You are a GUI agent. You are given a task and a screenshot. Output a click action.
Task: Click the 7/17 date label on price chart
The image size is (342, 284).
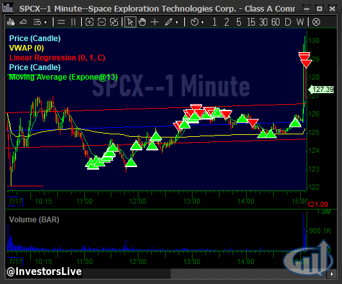[x=15, y=201]
